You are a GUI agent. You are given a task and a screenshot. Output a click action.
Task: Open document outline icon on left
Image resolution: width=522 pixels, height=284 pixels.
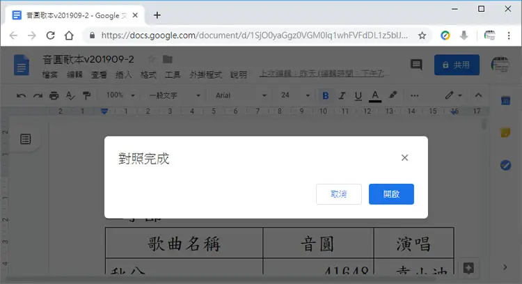26,139
